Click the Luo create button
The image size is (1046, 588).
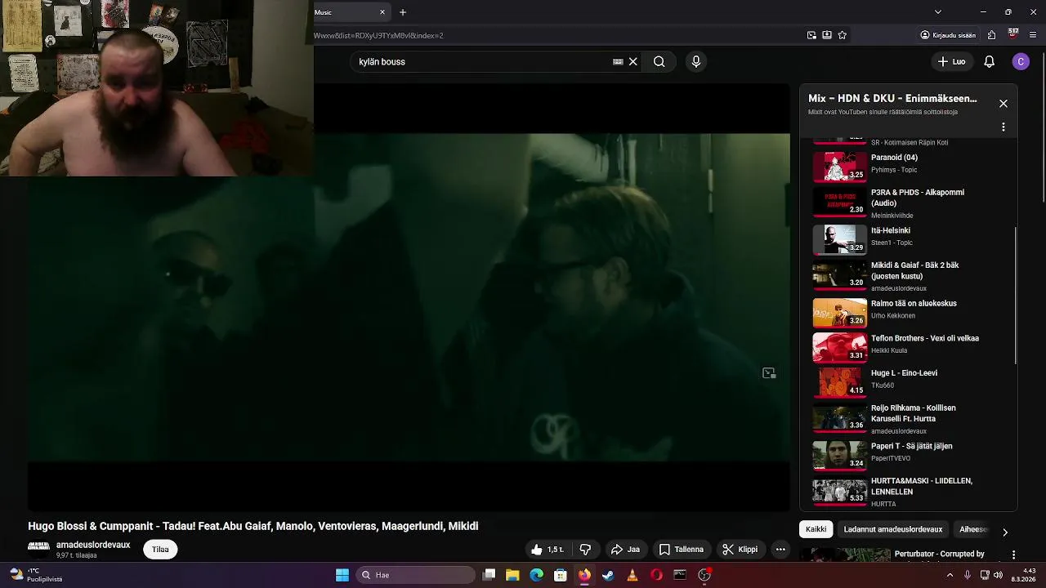(952, 61)
